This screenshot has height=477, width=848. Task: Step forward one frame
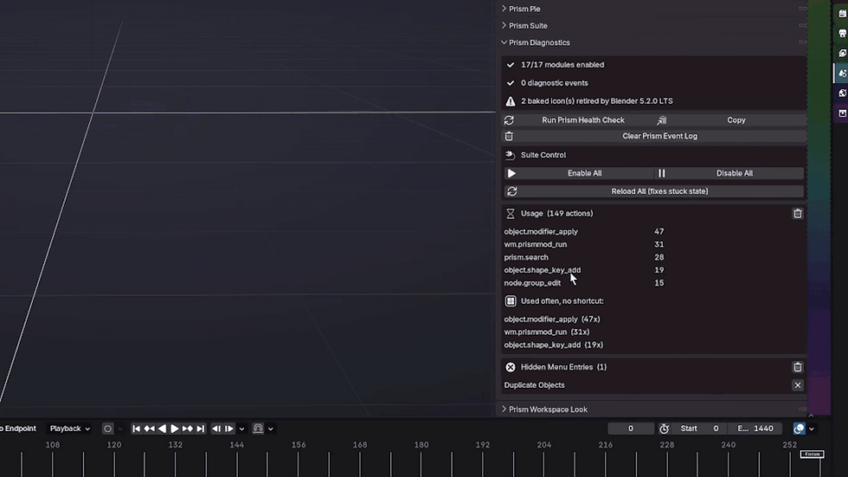point(229,429)
